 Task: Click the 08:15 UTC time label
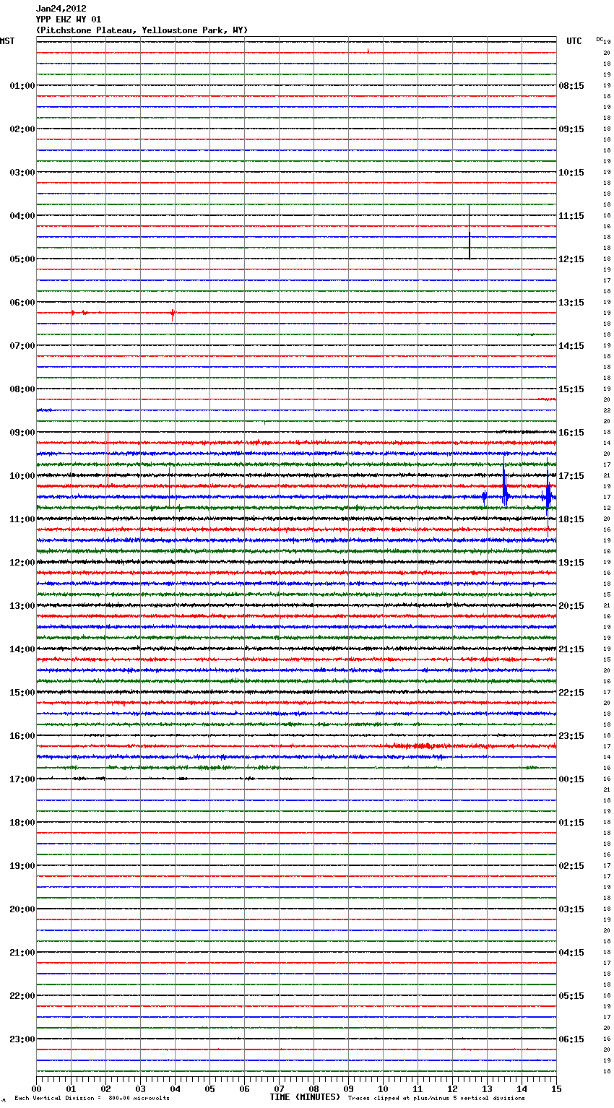point(571,86)
